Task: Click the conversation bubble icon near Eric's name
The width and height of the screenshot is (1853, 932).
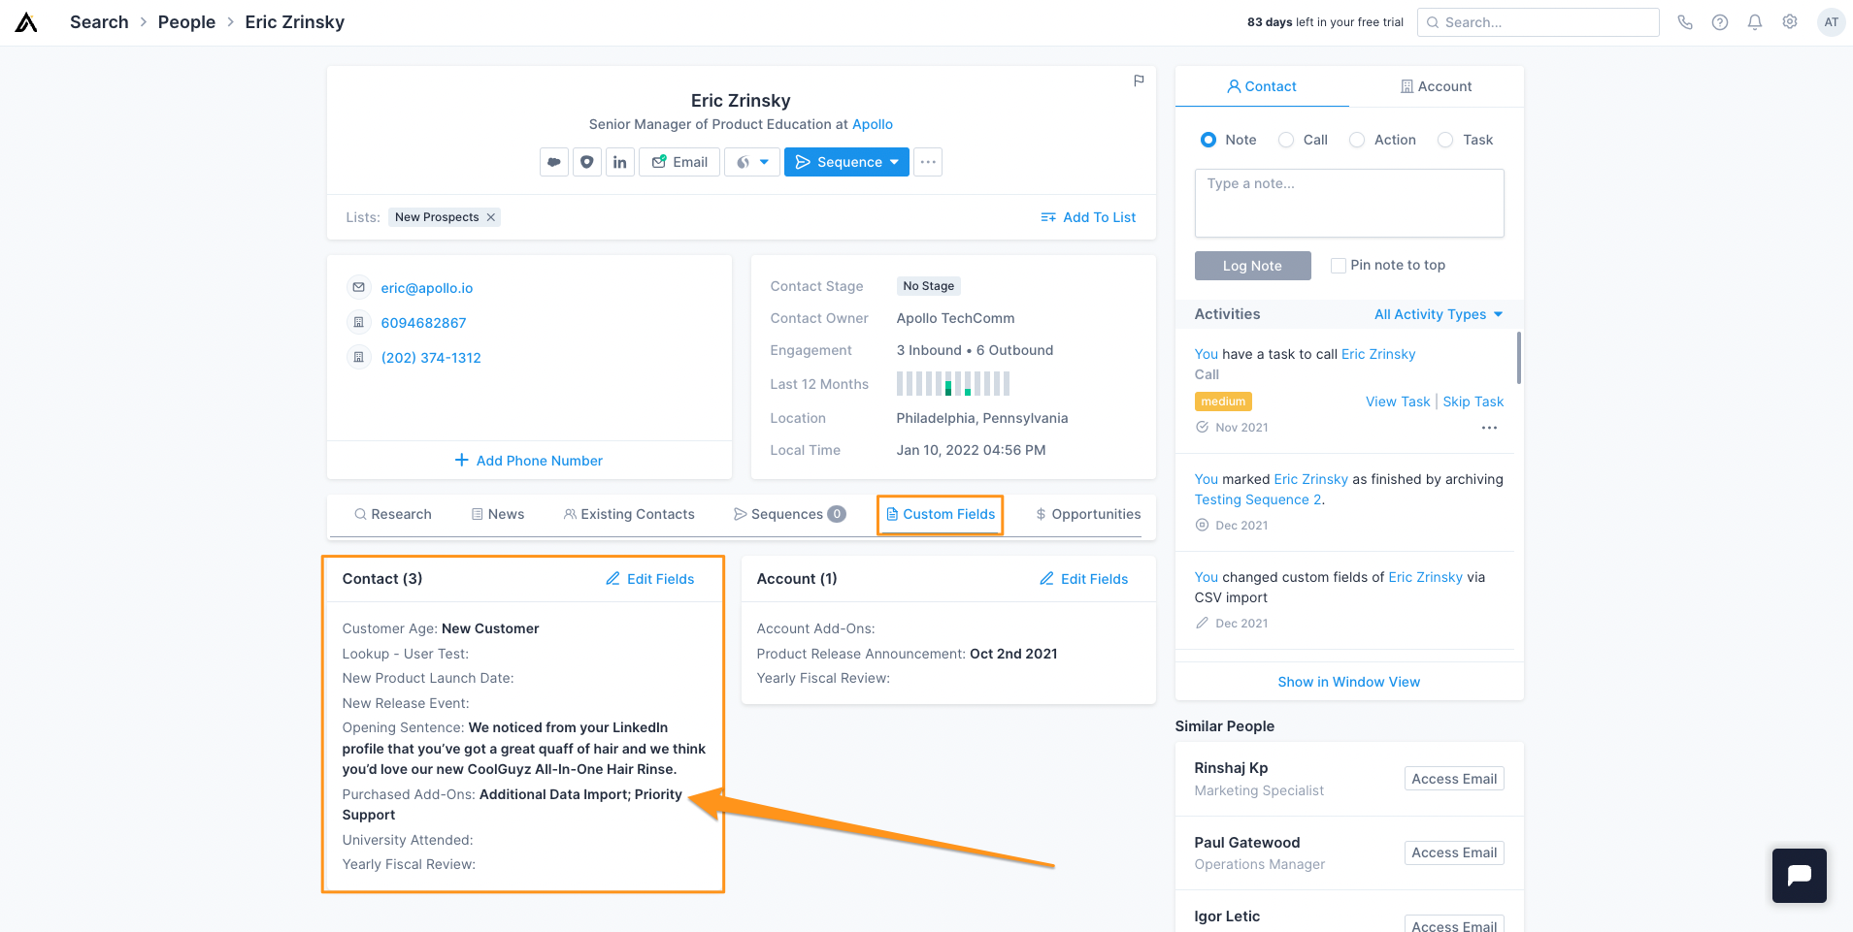Action: [554, 161]
